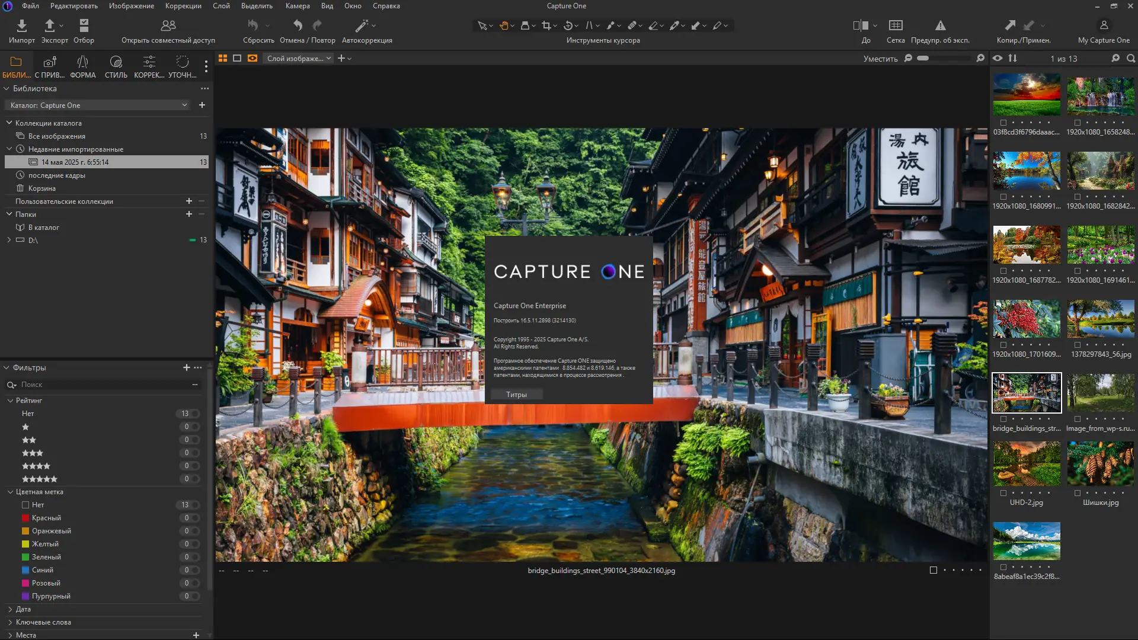The height and width of the screenshot is (640, 1138).
Task: Select the Crop cursor tool
Action: point(546,25)
